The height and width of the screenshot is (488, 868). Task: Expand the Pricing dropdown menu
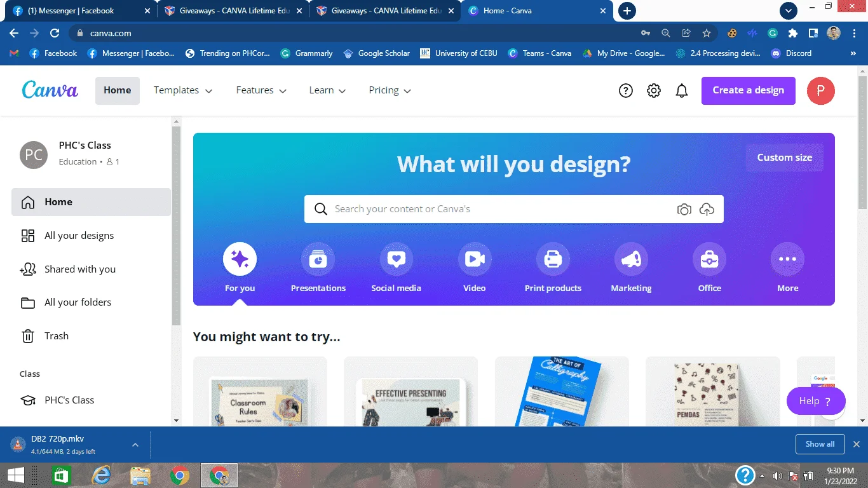point(390,90)
